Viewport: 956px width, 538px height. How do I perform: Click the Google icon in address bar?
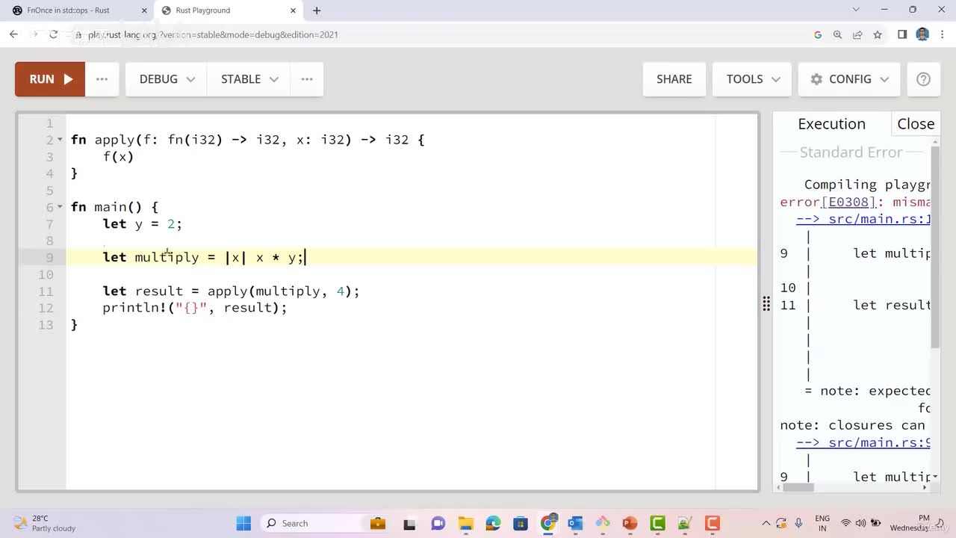[x=818, y=34]
